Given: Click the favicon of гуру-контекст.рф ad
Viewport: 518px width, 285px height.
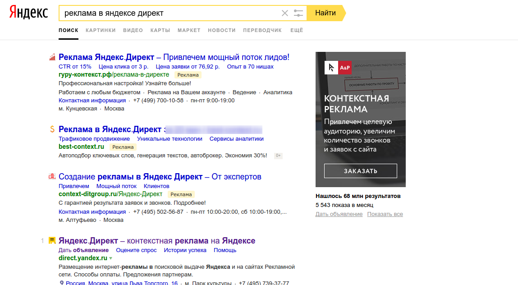Looking at the screenshot, I should tap(52, 57).
